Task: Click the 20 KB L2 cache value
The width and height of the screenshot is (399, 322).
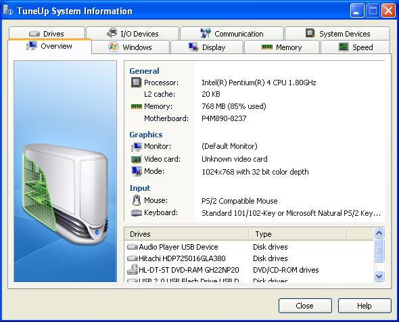Action: [x=211, y=94]
